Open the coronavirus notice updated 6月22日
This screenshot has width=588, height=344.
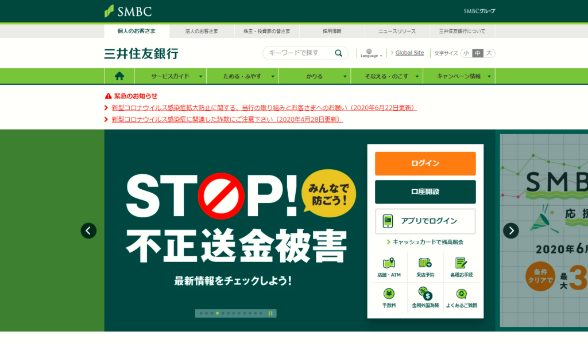click(x=264, y=108)
